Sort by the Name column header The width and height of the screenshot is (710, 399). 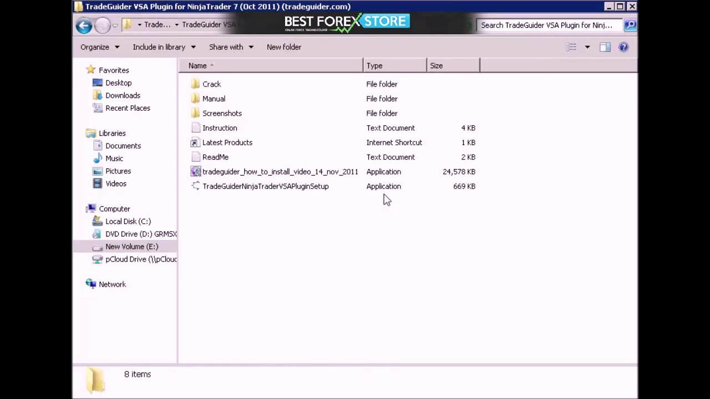271,66
